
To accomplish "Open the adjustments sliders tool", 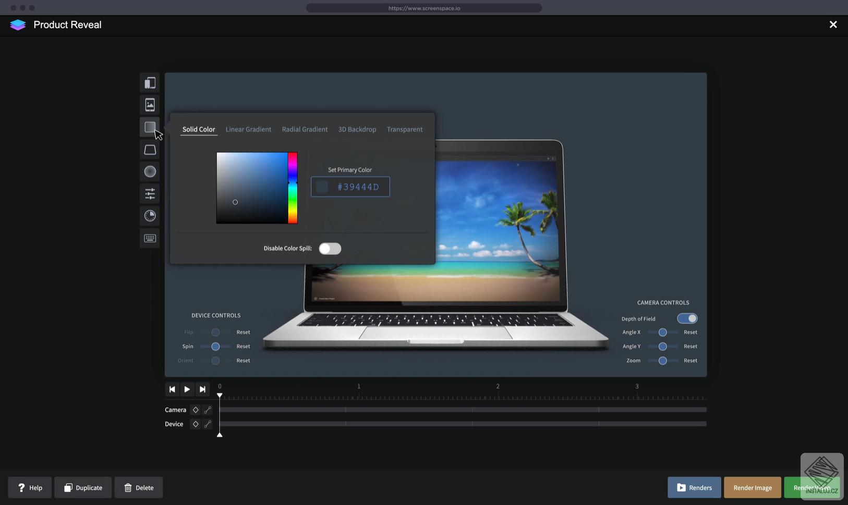I will coord(150,193).
